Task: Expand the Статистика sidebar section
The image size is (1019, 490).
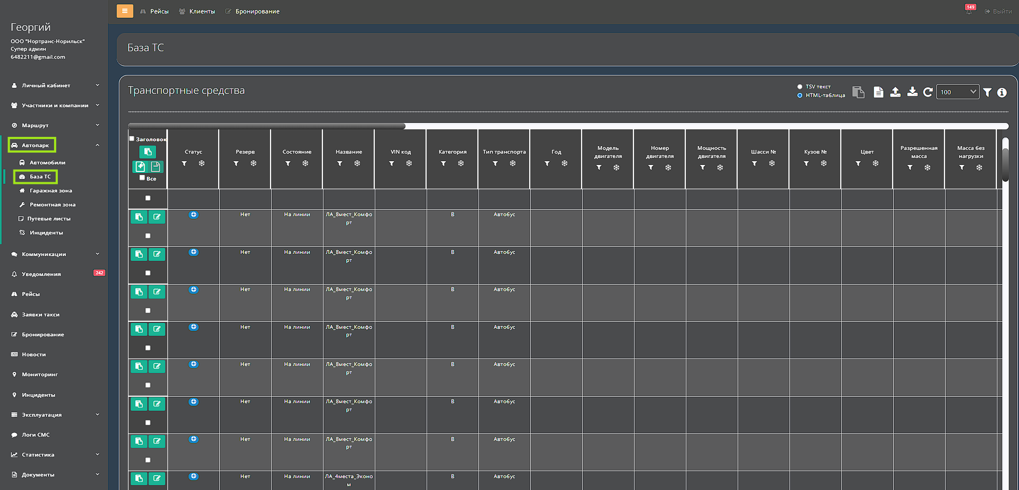Action: [54, 454]
